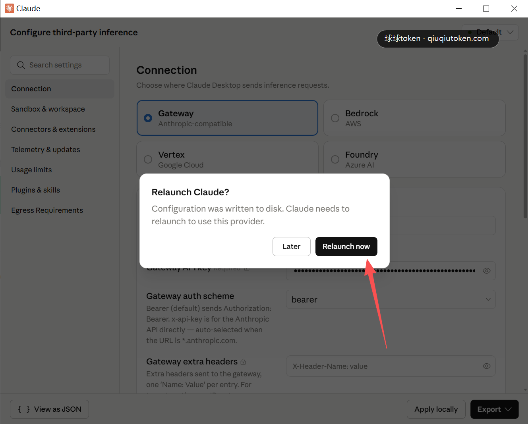This screenshot has width=528, height=424.
Task: Click the 'Configuration was written to disk' message
Action: tap(251, 215)
